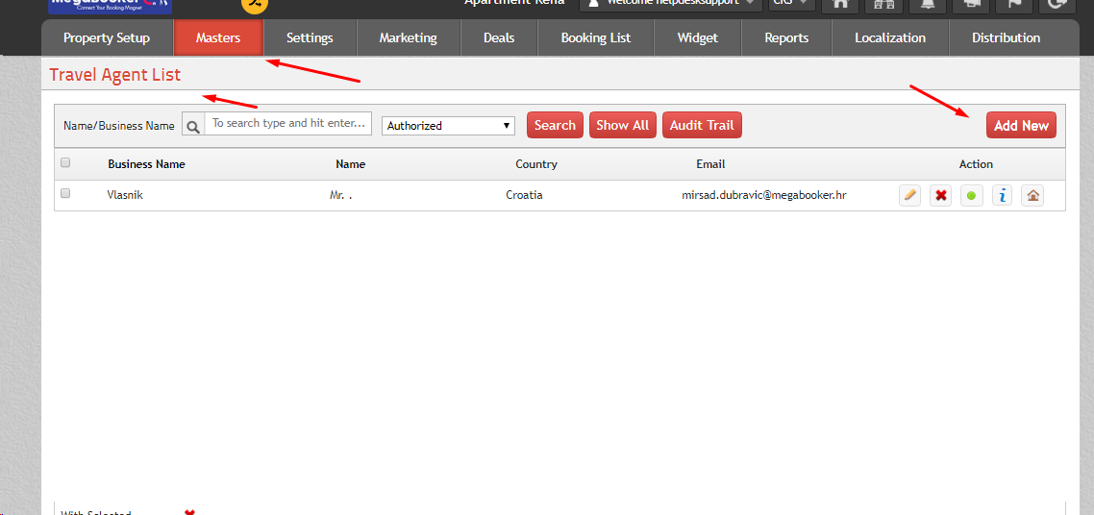Select the Localization tab
1094x515 pixels.
pos(890,38)
